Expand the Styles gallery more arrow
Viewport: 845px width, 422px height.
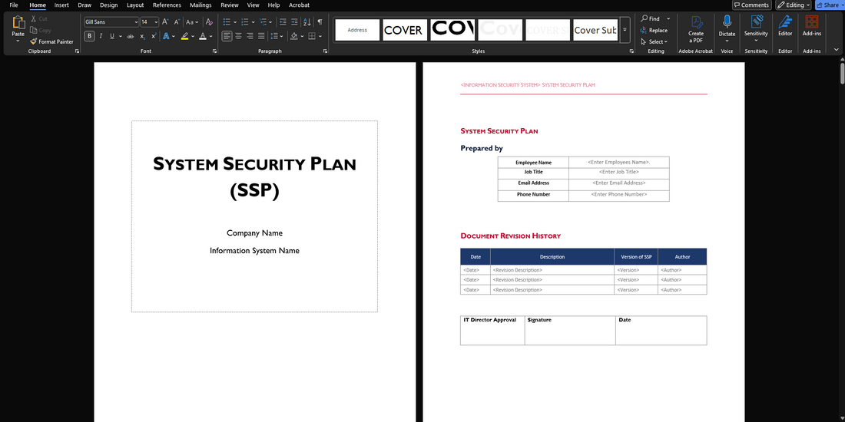625,30
